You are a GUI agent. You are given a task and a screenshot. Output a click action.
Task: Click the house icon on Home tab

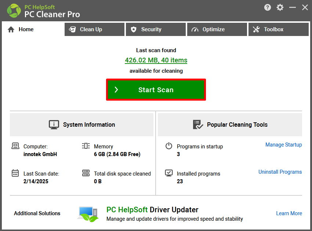tap(11, 29)
